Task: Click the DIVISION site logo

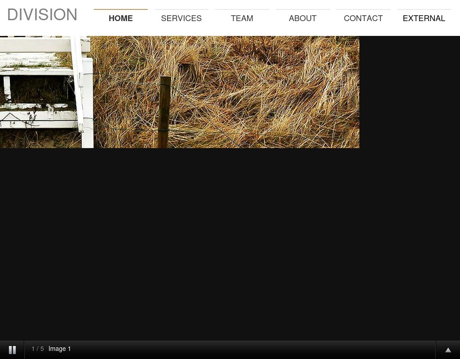Action: point(42,15)
